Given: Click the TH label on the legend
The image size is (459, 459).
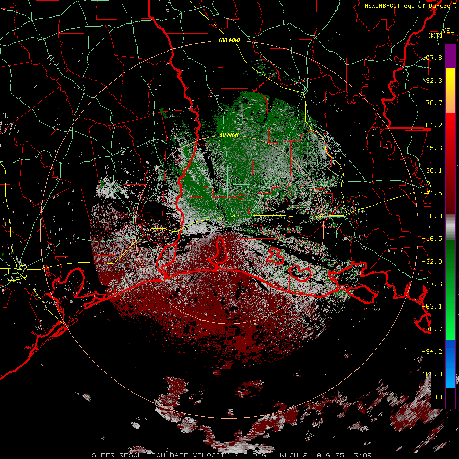Looking at the screenshot, I should 438,397.
